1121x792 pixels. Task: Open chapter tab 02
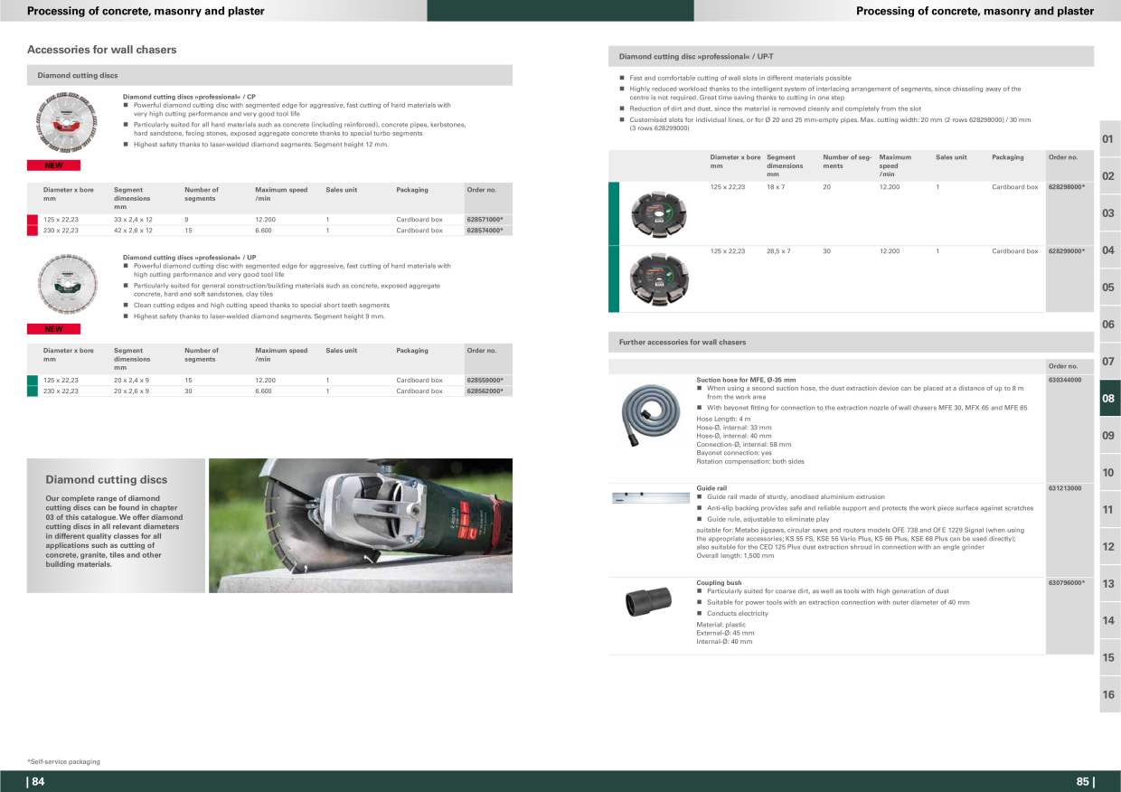[1109, 175]
